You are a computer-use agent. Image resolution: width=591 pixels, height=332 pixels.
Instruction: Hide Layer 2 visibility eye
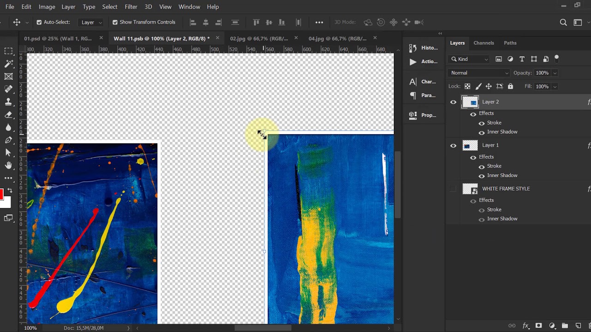[x=453, y=102]
